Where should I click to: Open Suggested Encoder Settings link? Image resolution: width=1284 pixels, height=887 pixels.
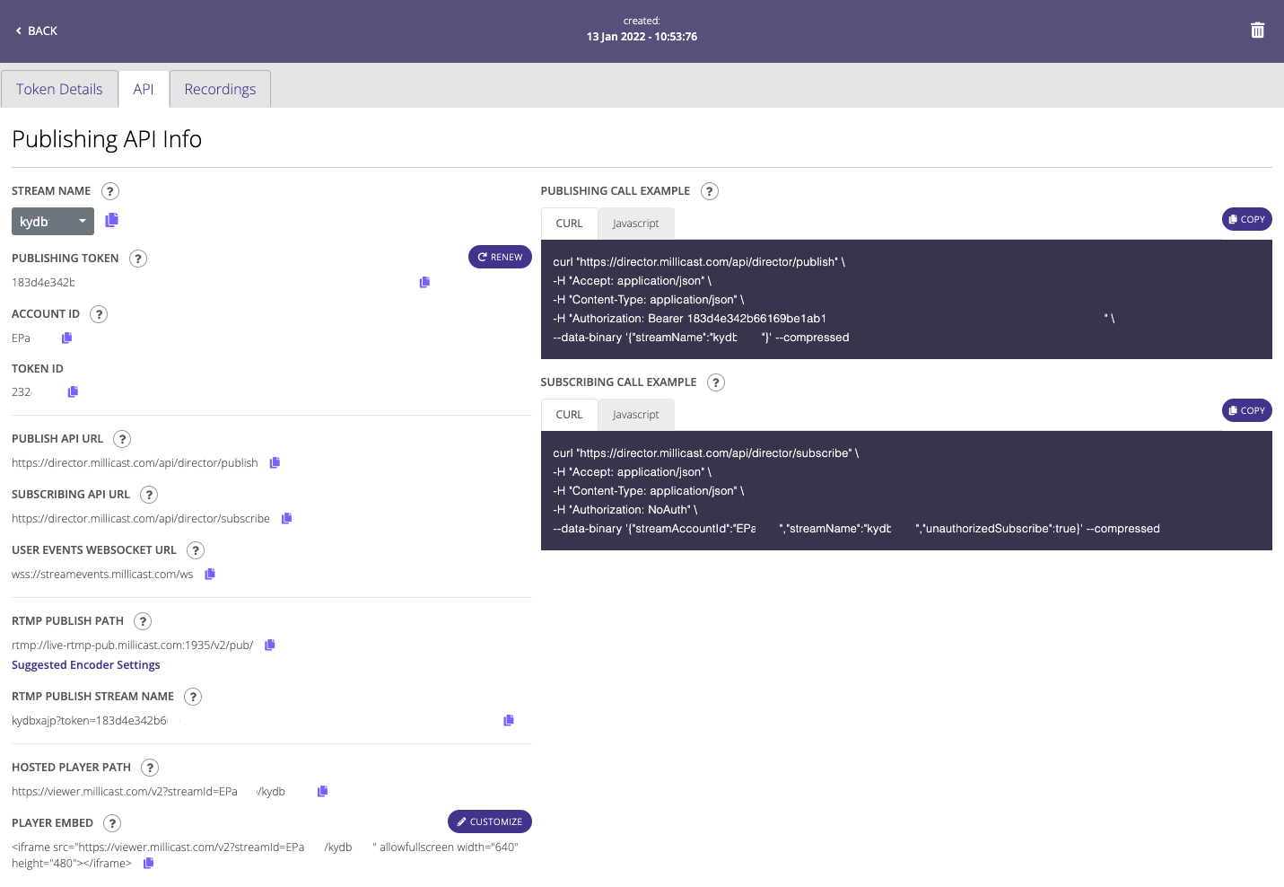86,665
